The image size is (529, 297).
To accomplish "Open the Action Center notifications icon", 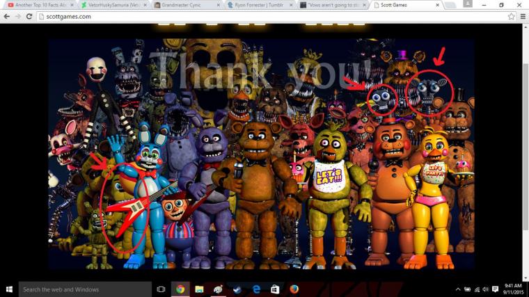I will pyautogui.click(x=495, y=289).
